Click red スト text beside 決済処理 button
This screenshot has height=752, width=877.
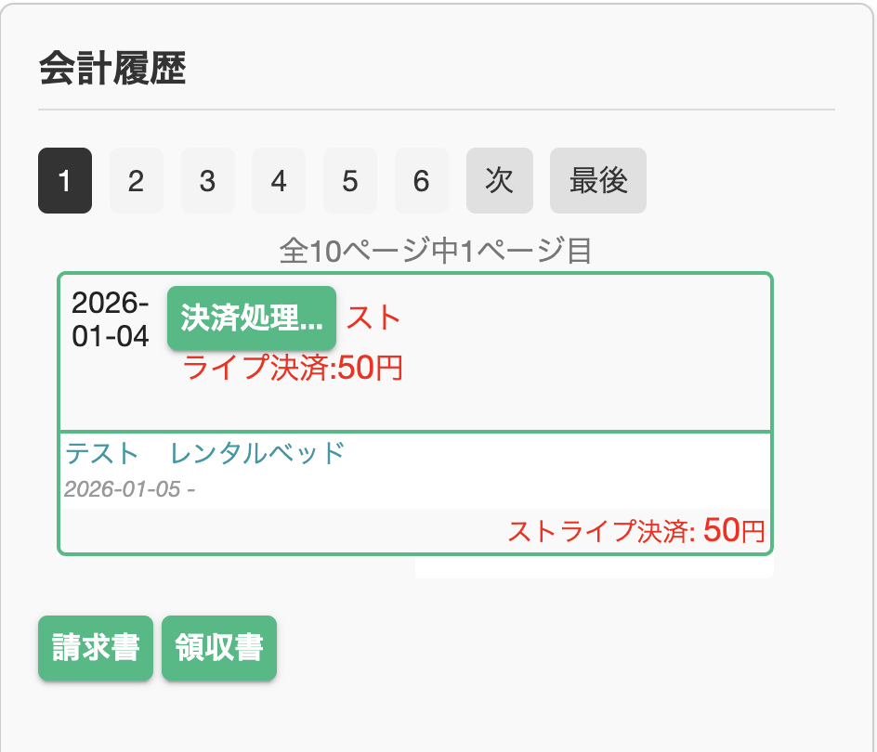click(x=374, y=318)
